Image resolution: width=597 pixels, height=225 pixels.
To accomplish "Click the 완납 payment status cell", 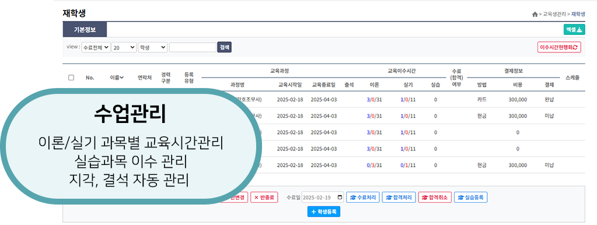I will (549, 100).
